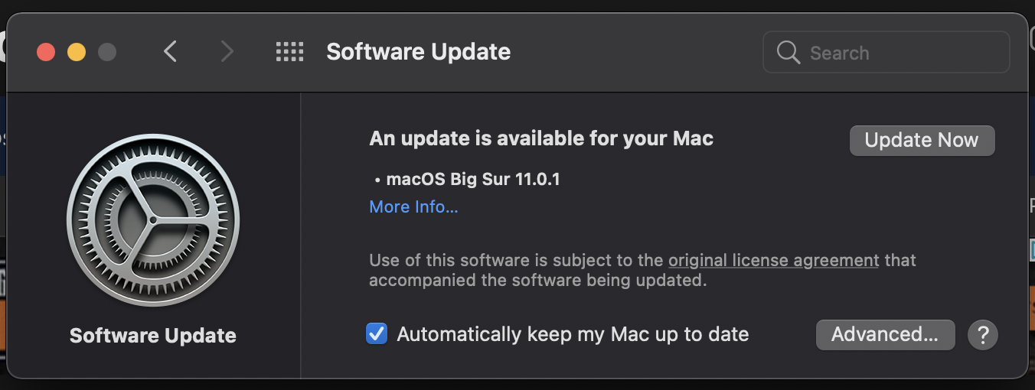Click the Software Update window title
Image resolution: width=1035 pixels, height=390 pixels.
click(418, 52)
